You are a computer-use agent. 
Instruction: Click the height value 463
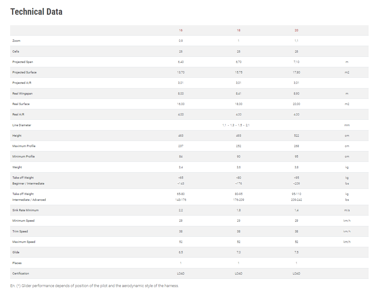point(181,136)
